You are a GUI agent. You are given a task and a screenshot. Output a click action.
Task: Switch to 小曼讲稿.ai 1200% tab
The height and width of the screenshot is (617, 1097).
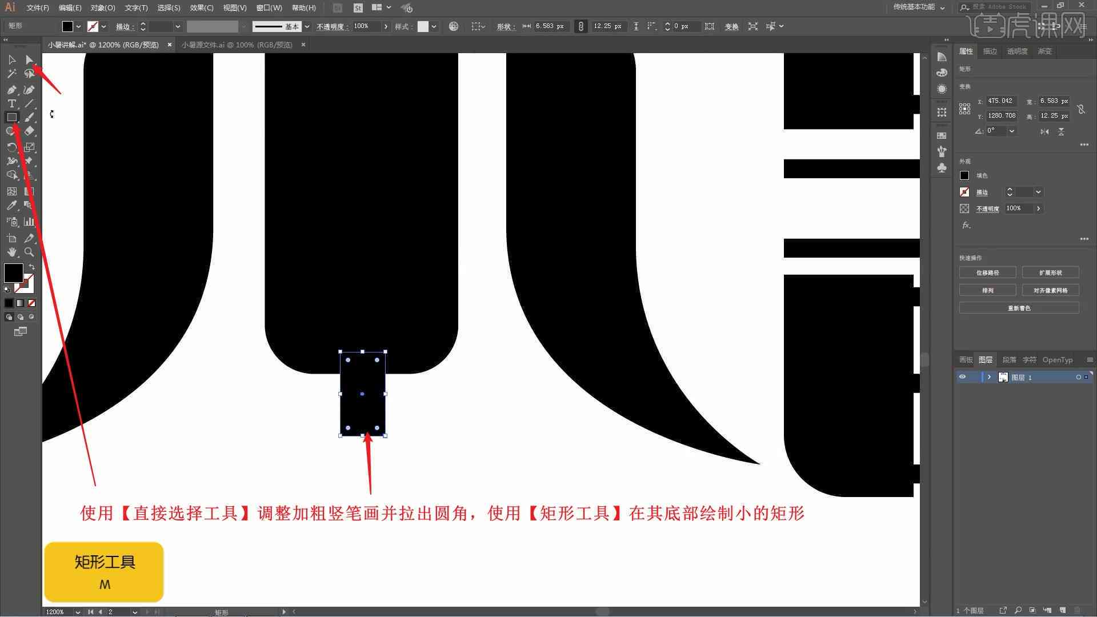point(106,45)
